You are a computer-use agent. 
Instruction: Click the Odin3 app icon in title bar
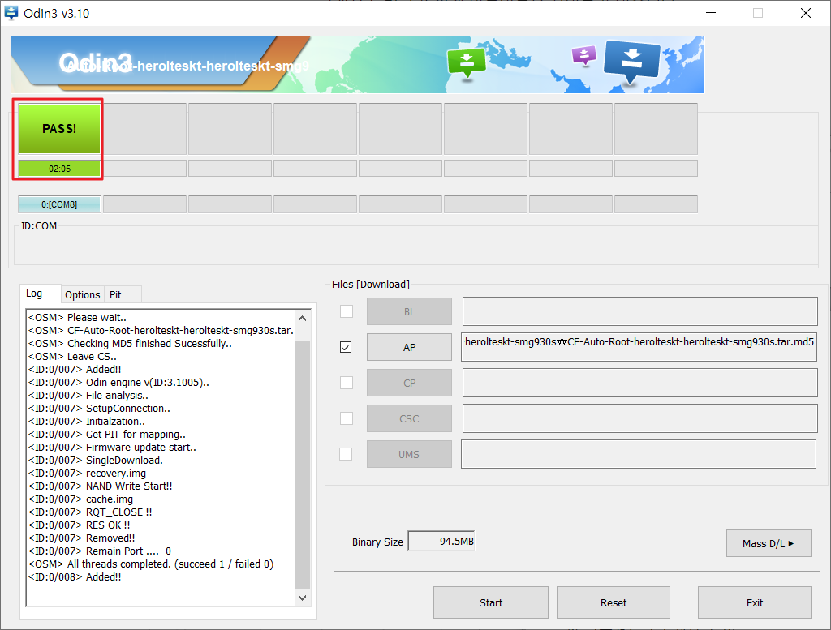click(11, 13)
